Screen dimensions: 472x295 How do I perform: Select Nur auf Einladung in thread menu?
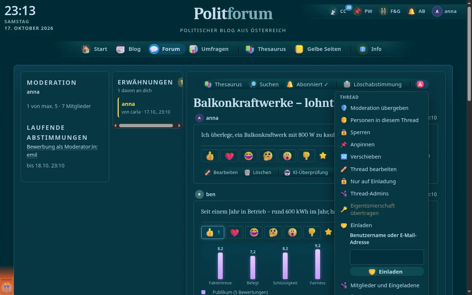(382, 181)
